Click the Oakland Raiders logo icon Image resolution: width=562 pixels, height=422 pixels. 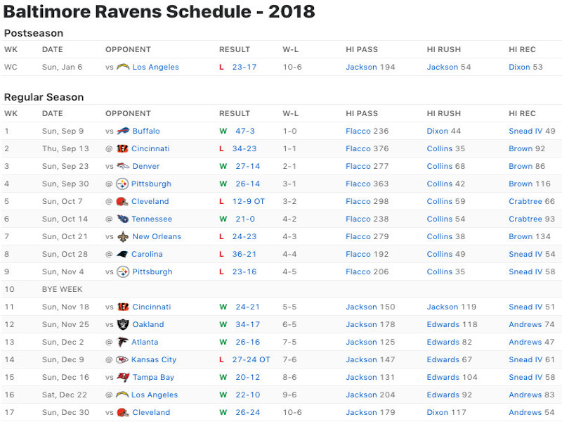click(x=123, y=324)
